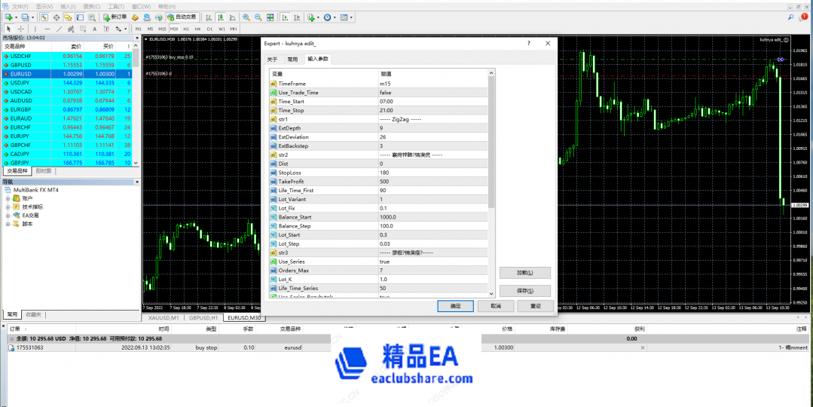Switch chart to line chart icon

231,17
